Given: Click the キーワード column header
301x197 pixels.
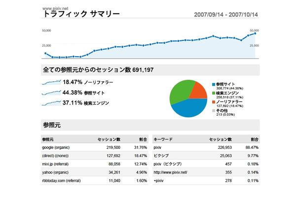Looking at the screenshot, I should pos(163,139).
